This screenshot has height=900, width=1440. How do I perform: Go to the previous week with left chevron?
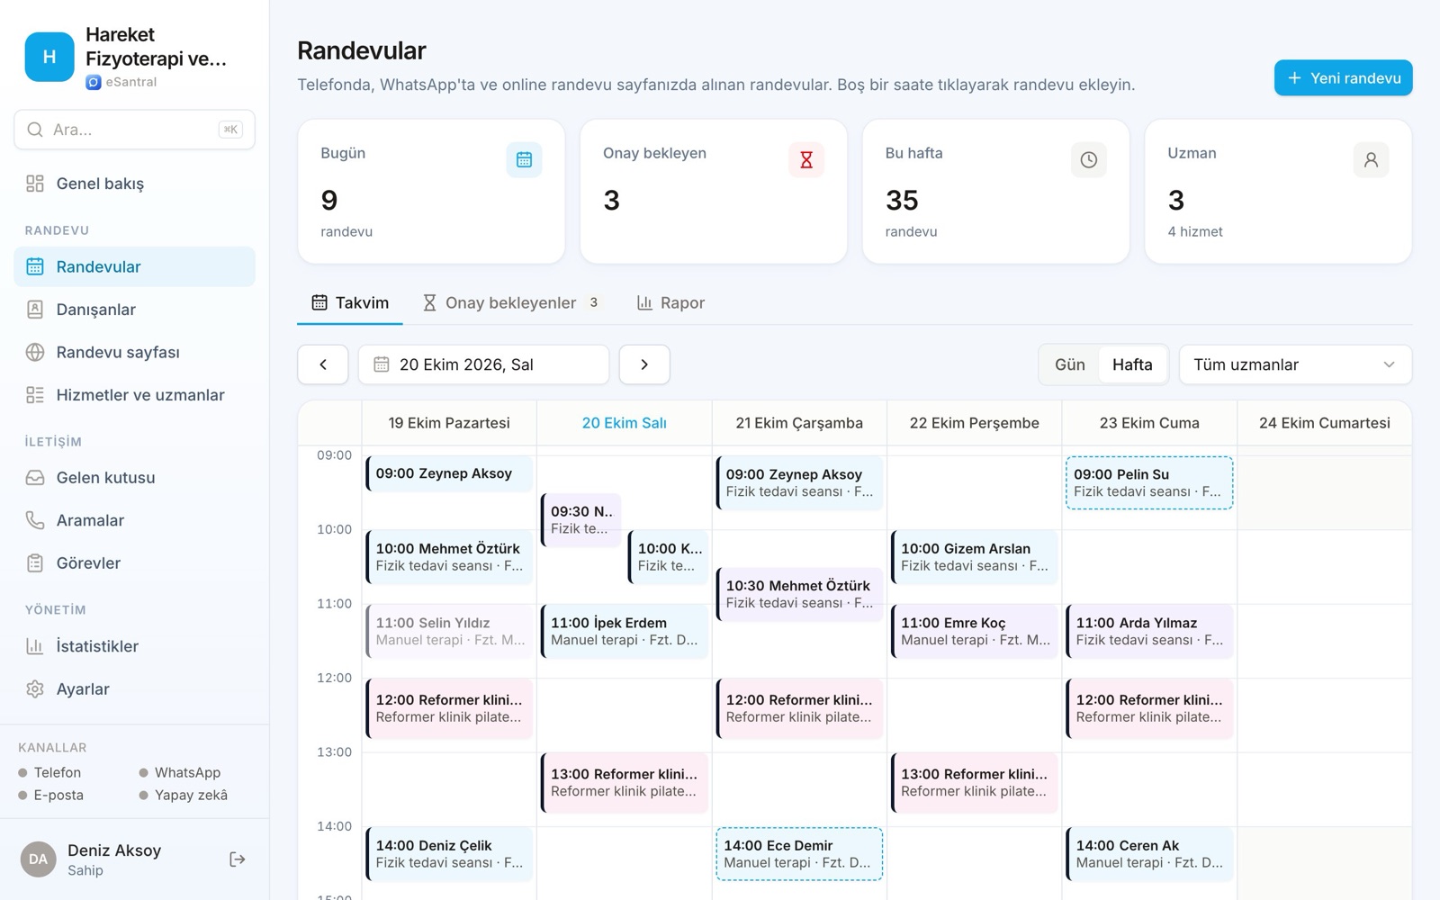[x=323, y=364]
